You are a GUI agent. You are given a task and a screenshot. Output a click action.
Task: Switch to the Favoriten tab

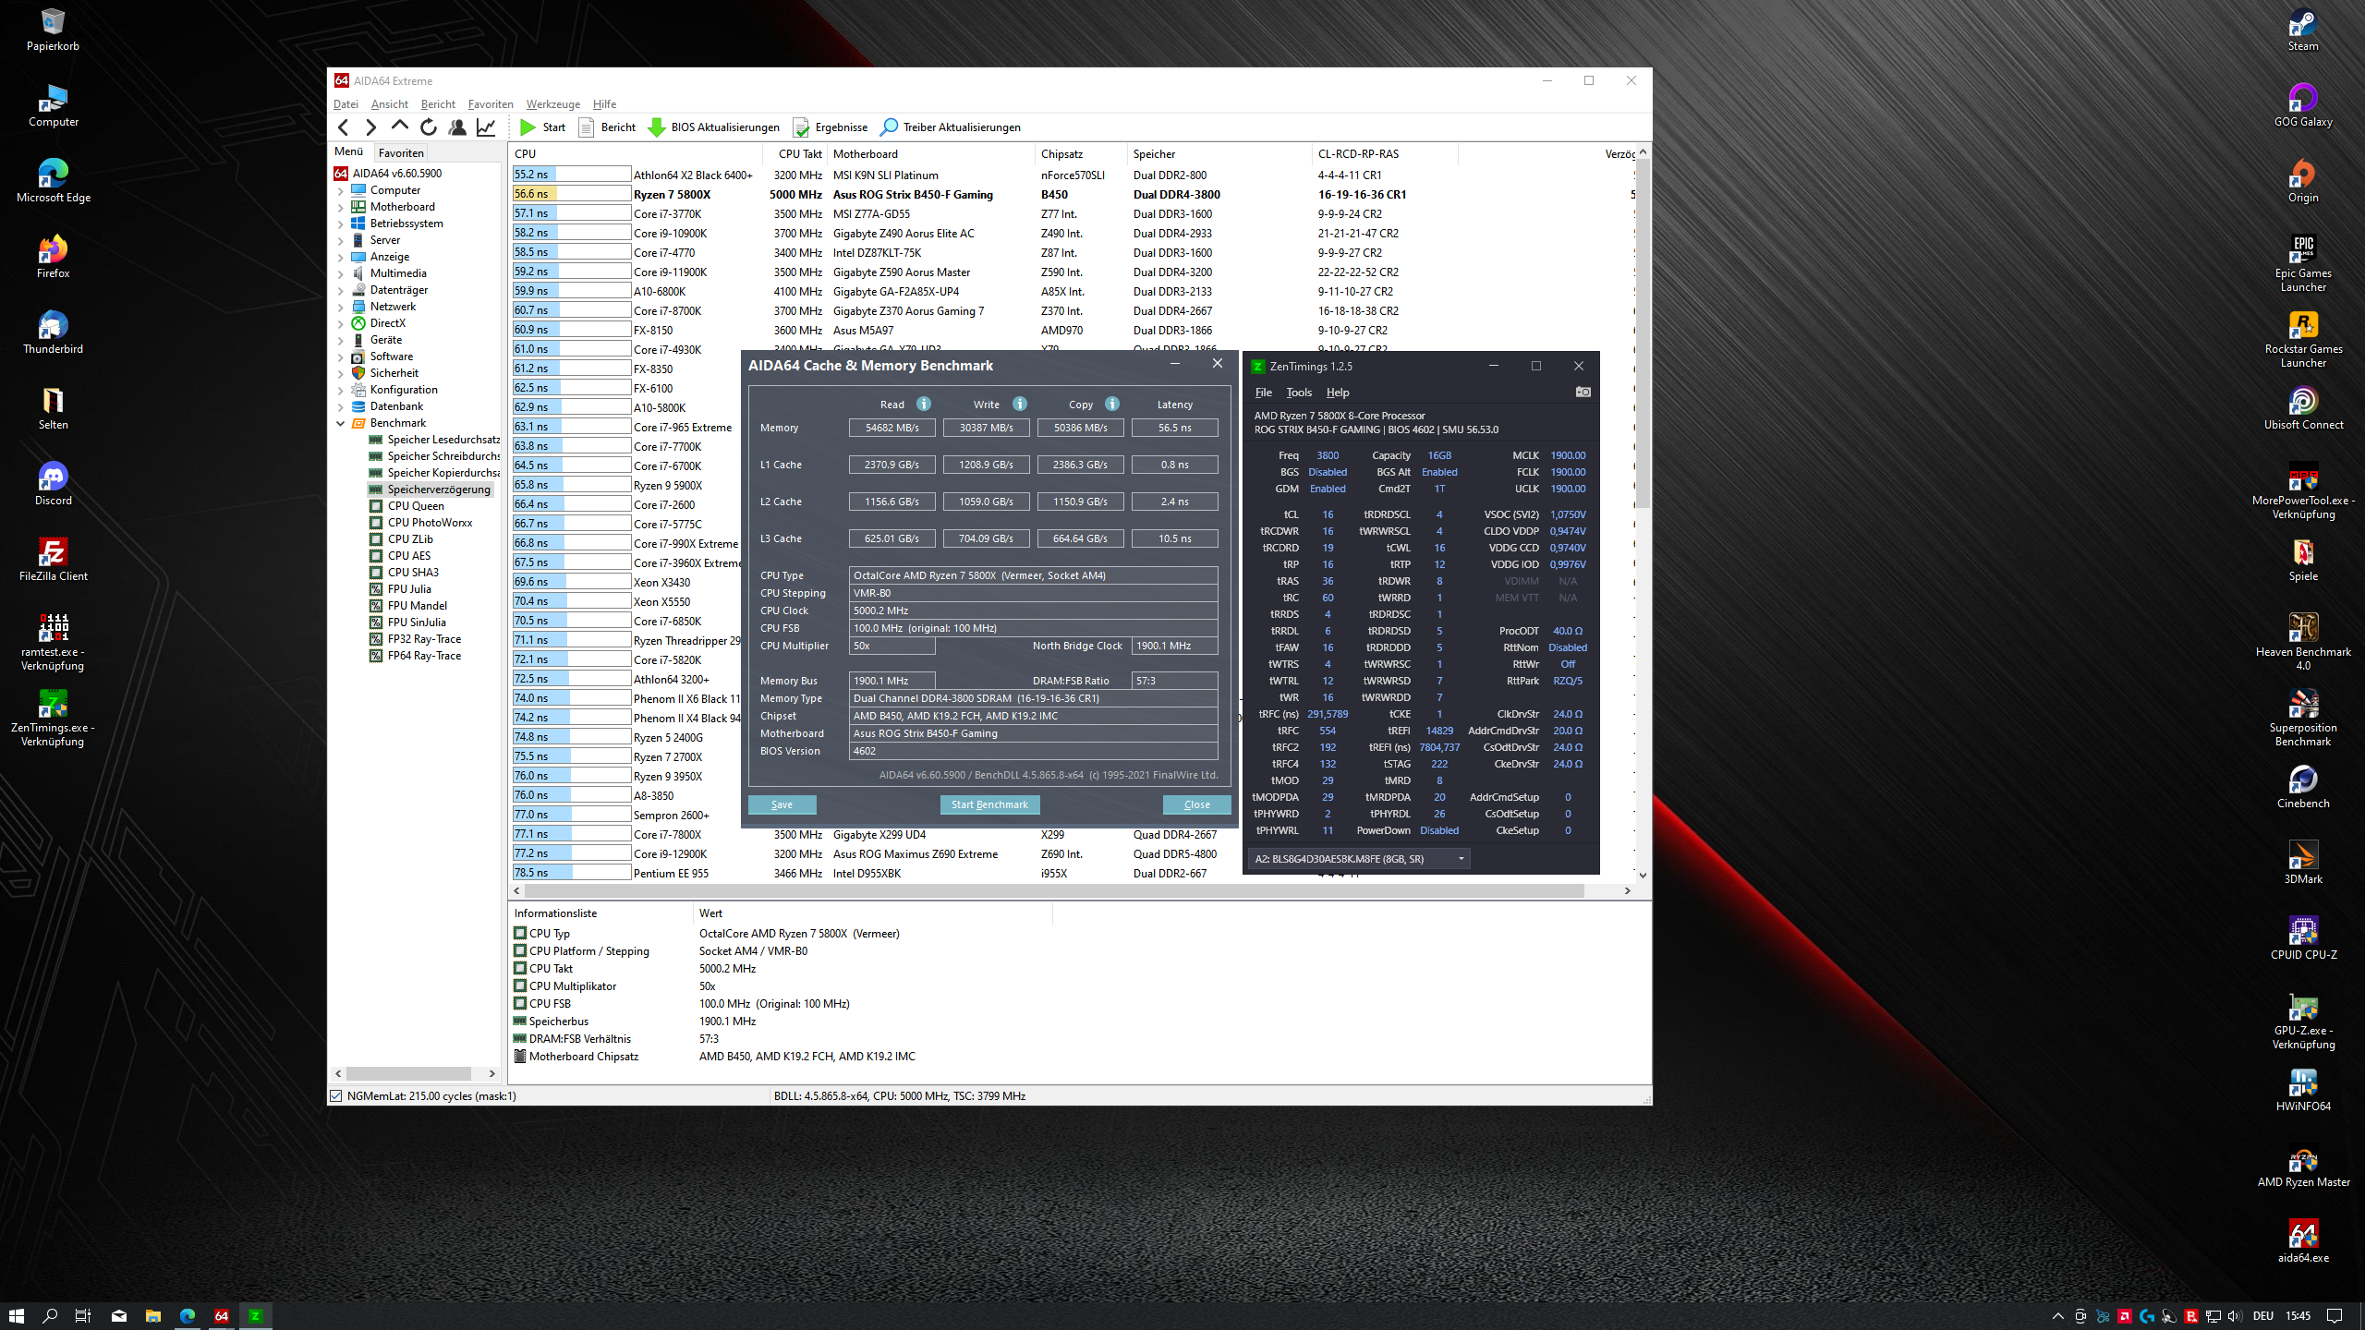click(x=401, y=153)
